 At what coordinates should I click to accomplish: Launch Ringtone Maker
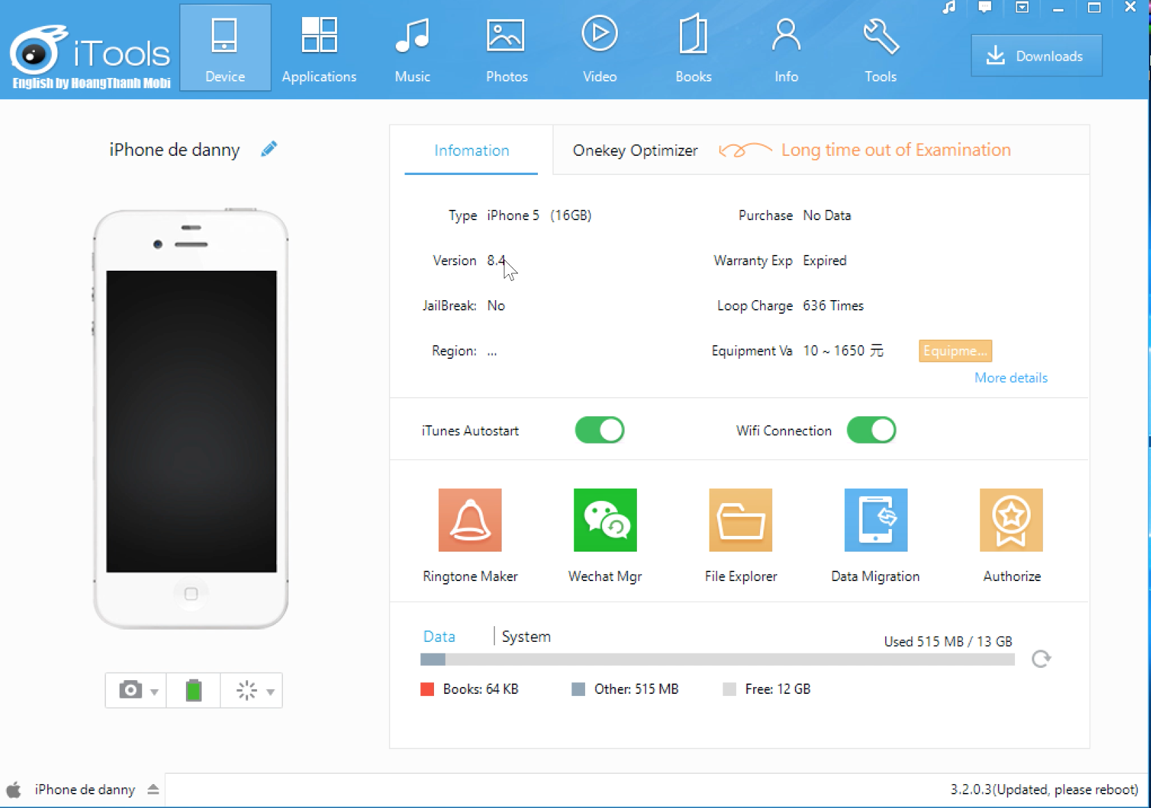[x=470, y=535]
